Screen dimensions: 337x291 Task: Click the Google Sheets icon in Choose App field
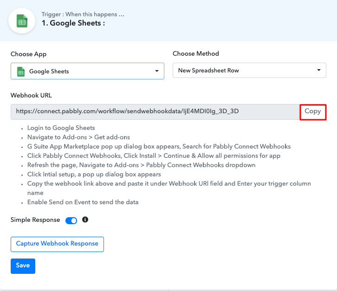coord(21,71)
